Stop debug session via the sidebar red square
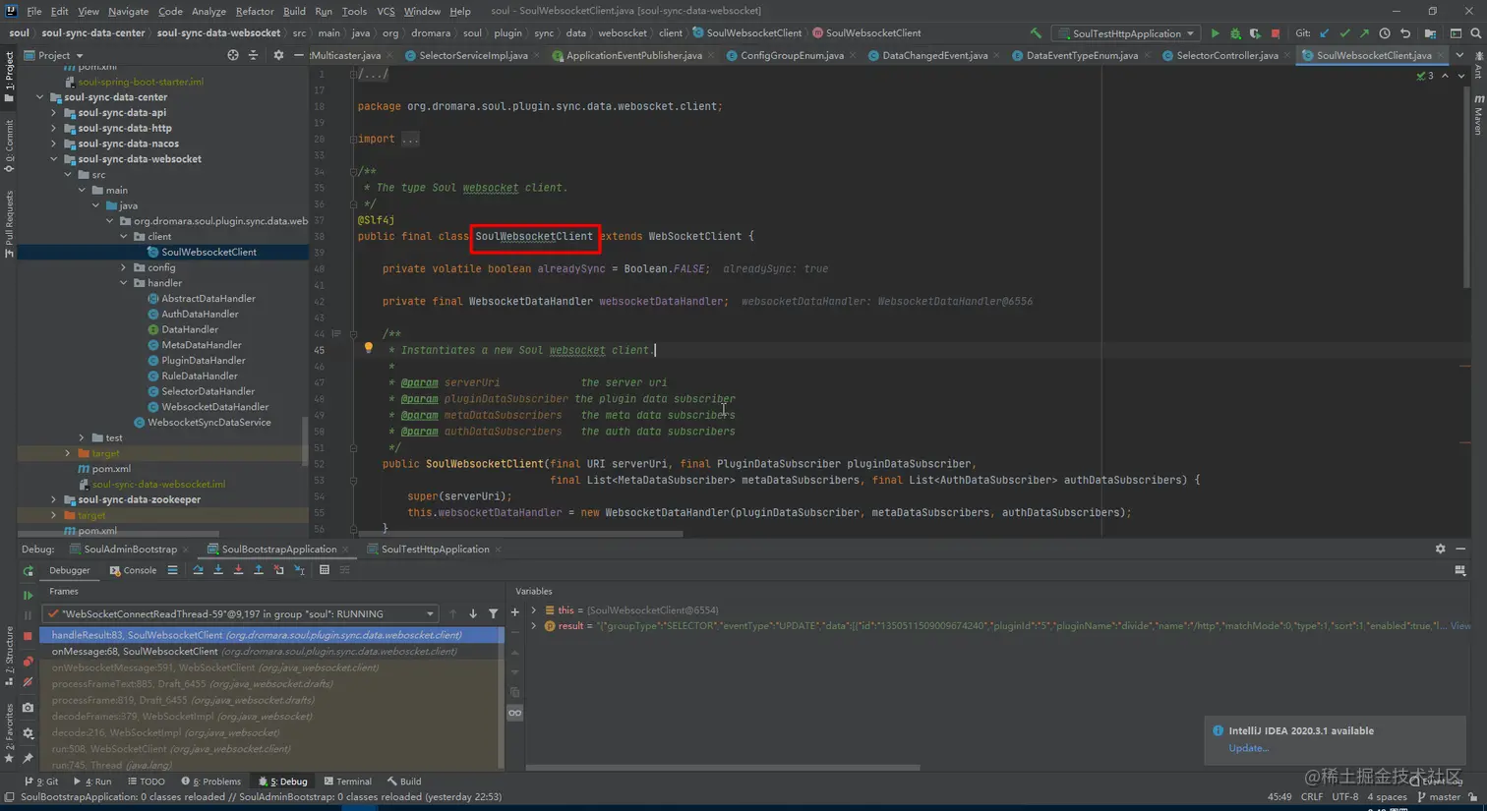The image size is (1487, 811). [28, 636]
